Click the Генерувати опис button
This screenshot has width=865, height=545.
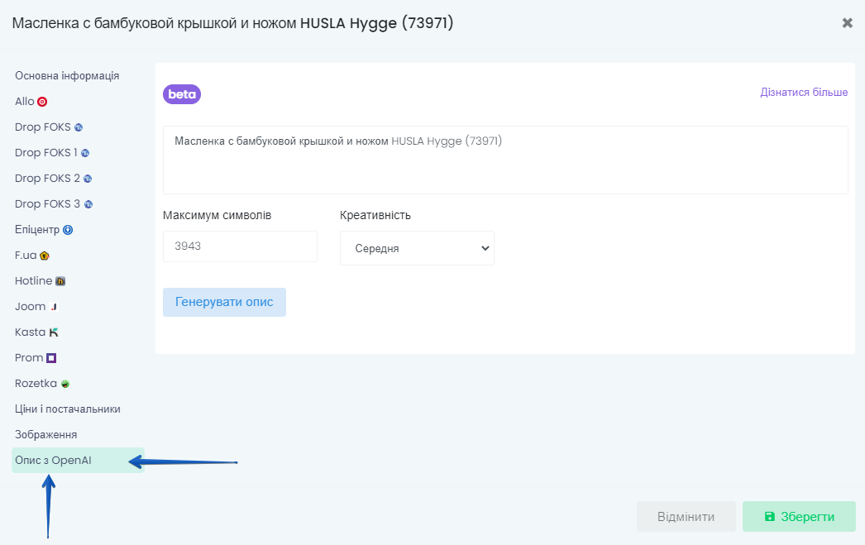tap(225, 303)
